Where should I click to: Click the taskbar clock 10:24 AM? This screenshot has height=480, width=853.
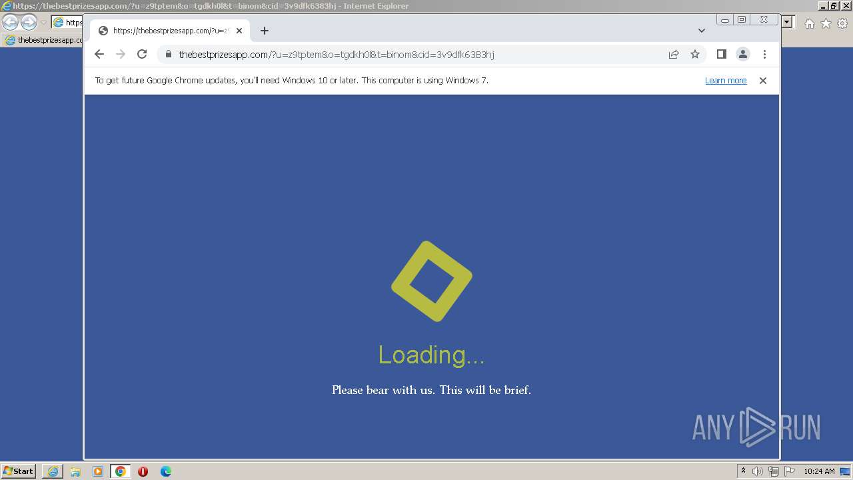tap(819, 471)
